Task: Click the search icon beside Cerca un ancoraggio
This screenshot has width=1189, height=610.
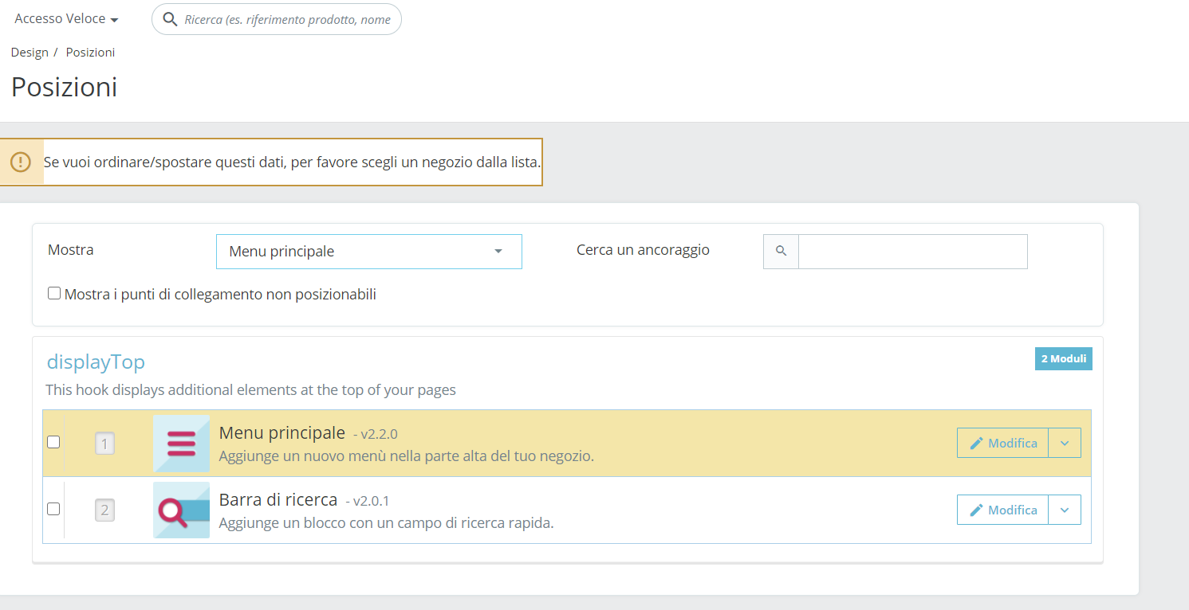Action: 781,251
